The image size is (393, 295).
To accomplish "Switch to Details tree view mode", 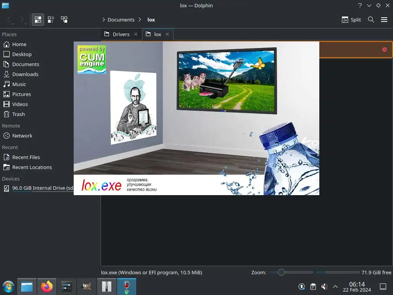I will point(64,20).
